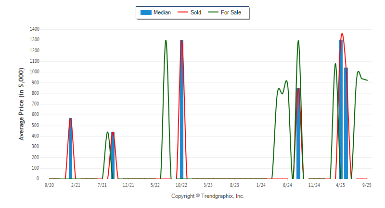The image size is (385, 208).
Task: Click the short Median bar before 12/21
Action: pyautogui.click(x=113, y=156)
